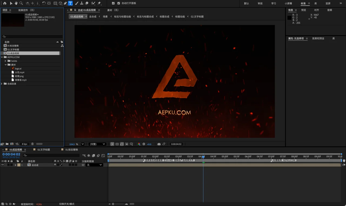Open the composition mini-flowchart icon in timeline

click(x=84, y=156)
